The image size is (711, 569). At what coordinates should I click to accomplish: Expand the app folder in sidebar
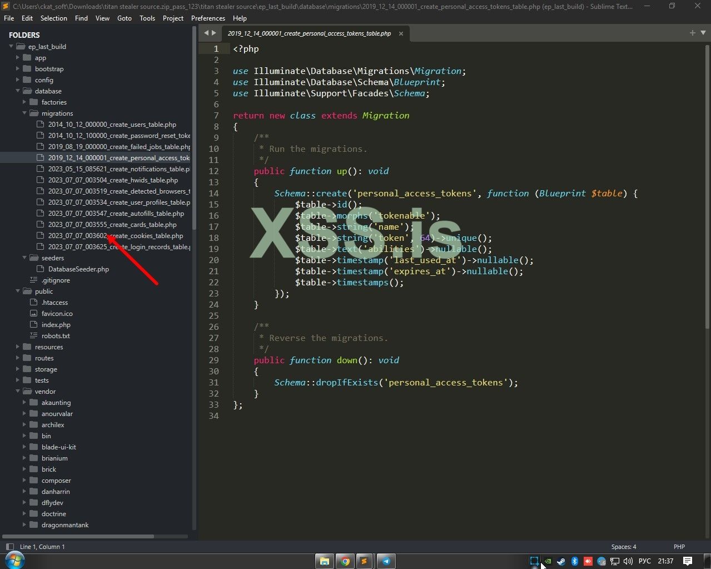pos(18,58)
